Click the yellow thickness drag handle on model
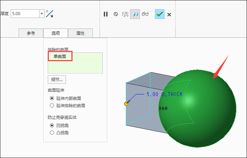Viewport: 247px width, 158px height. click(x=126, y=104)
